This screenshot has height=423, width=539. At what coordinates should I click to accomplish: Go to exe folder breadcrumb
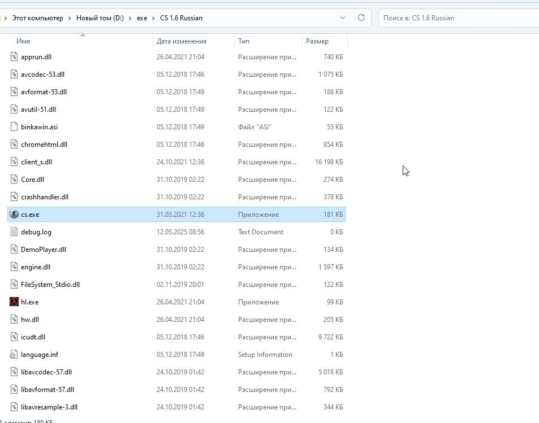[x=142, y=18]
